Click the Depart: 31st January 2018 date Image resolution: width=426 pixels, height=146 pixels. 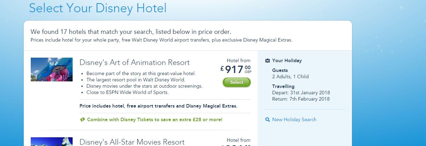click(x=301, y=93)
